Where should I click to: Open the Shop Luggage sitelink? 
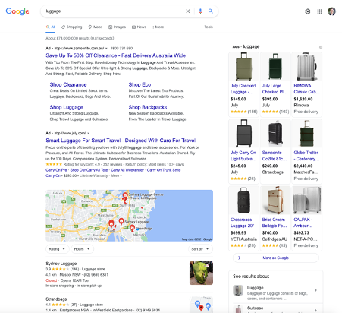(67, 107)
